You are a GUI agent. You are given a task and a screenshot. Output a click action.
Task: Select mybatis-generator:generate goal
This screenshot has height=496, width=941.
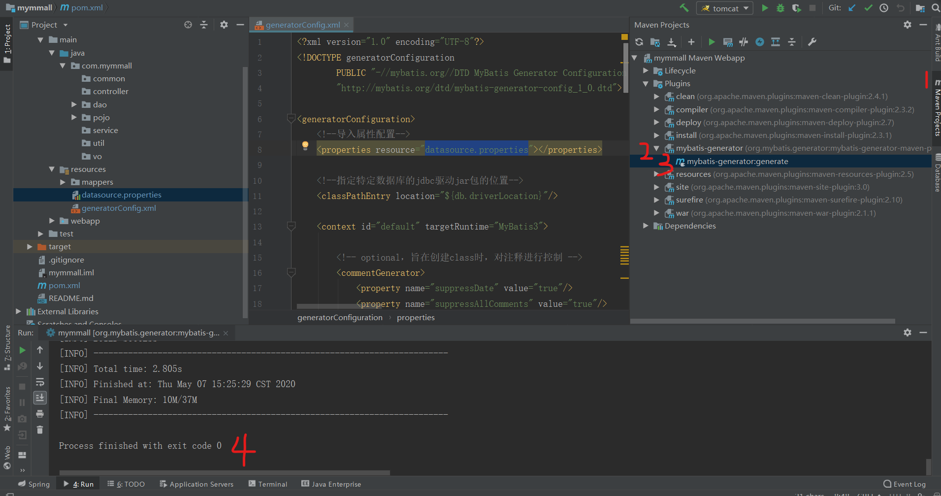tap(737, 162)
